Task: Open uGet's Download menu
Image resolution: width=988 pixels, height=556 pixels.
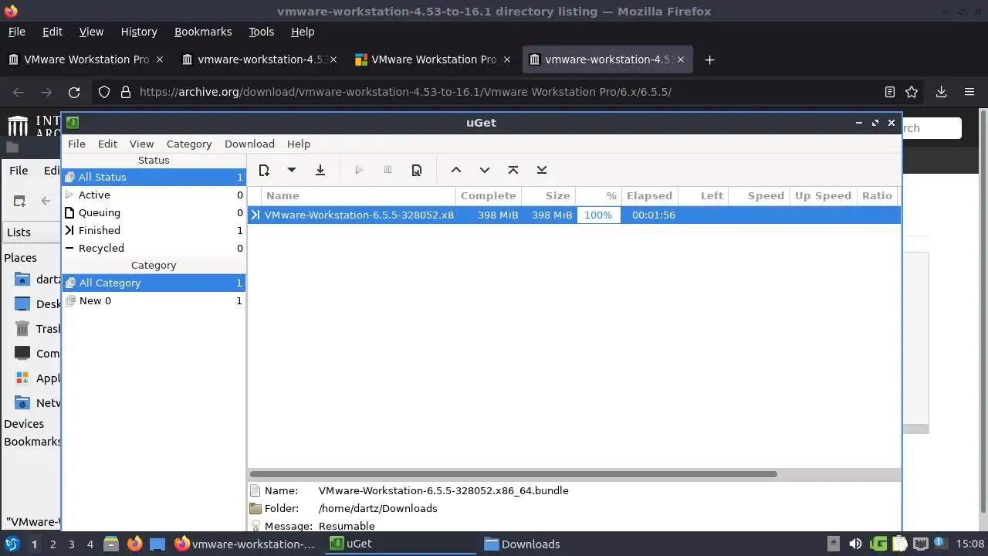Action: [x=249, y=144]
